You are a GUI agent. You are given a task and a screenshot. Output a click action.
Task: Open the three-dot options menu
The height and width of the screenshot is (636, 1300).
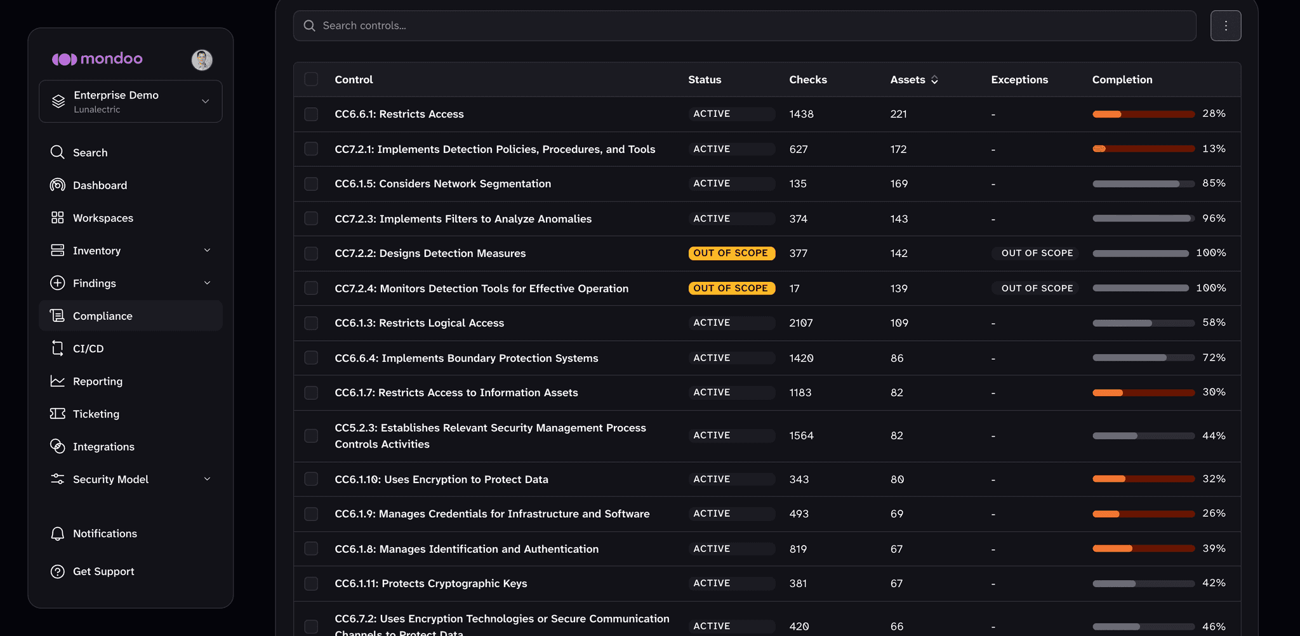1226,26
